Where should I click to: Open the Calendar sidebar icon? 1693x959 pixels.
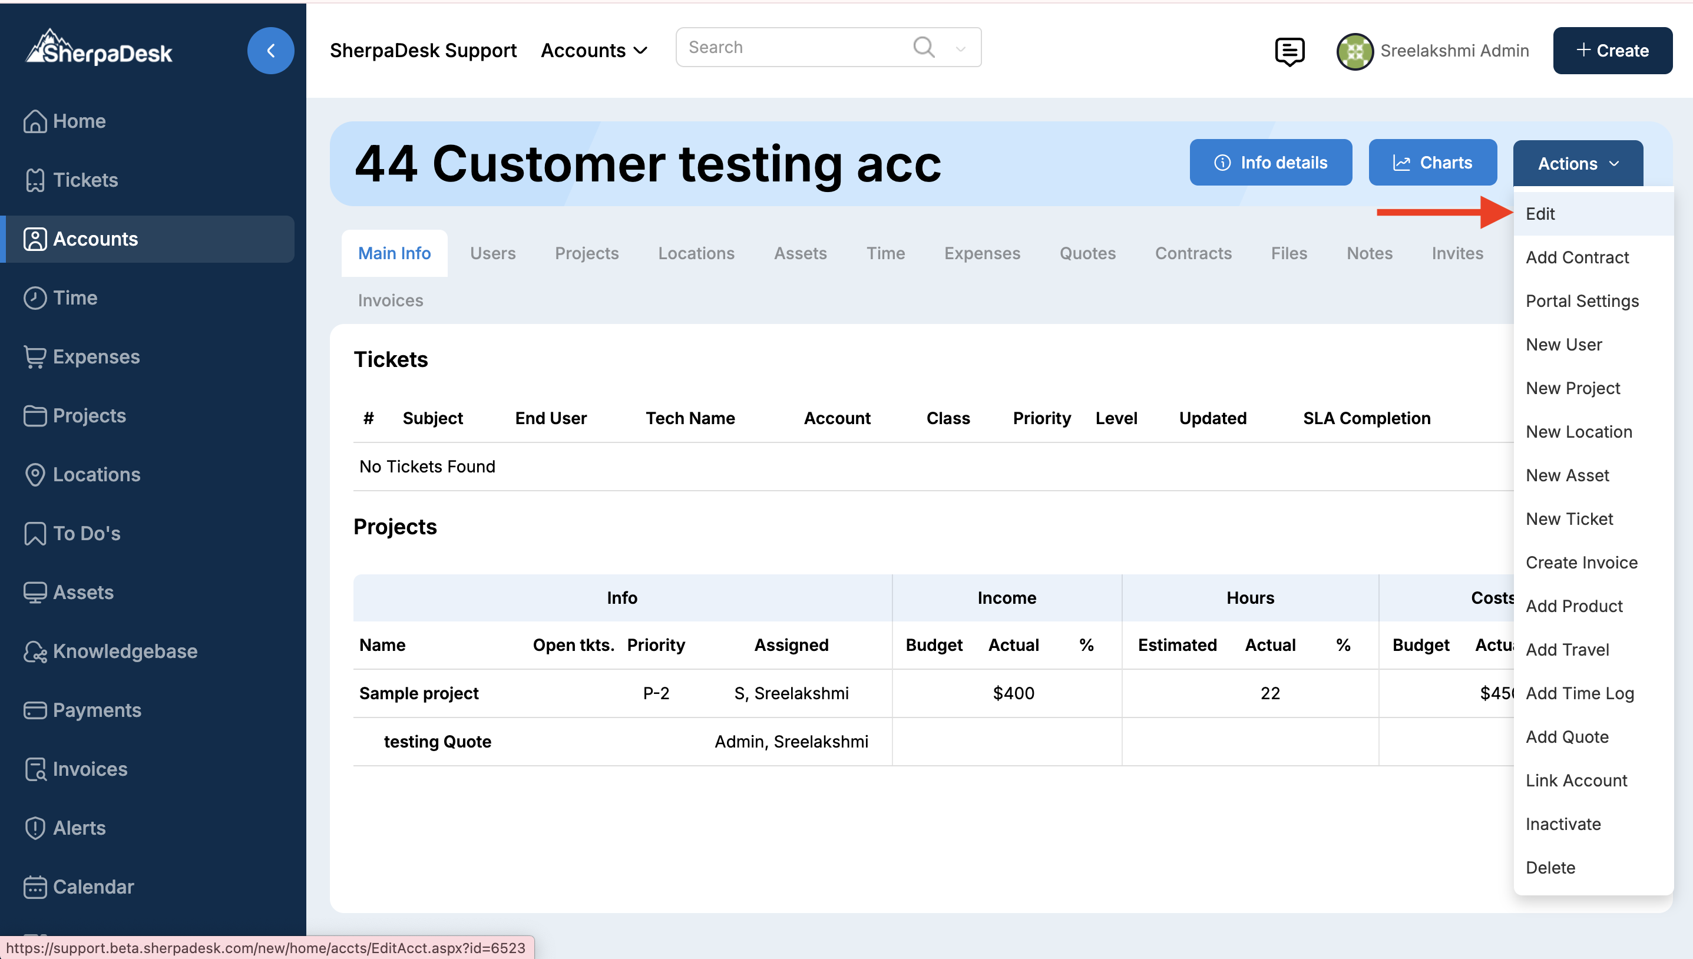pyautogui.click(x=35, y=887)
